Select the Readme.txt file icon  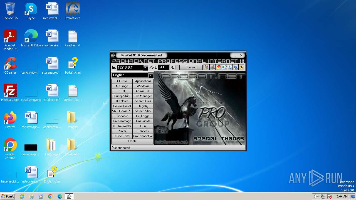point(73,39)
